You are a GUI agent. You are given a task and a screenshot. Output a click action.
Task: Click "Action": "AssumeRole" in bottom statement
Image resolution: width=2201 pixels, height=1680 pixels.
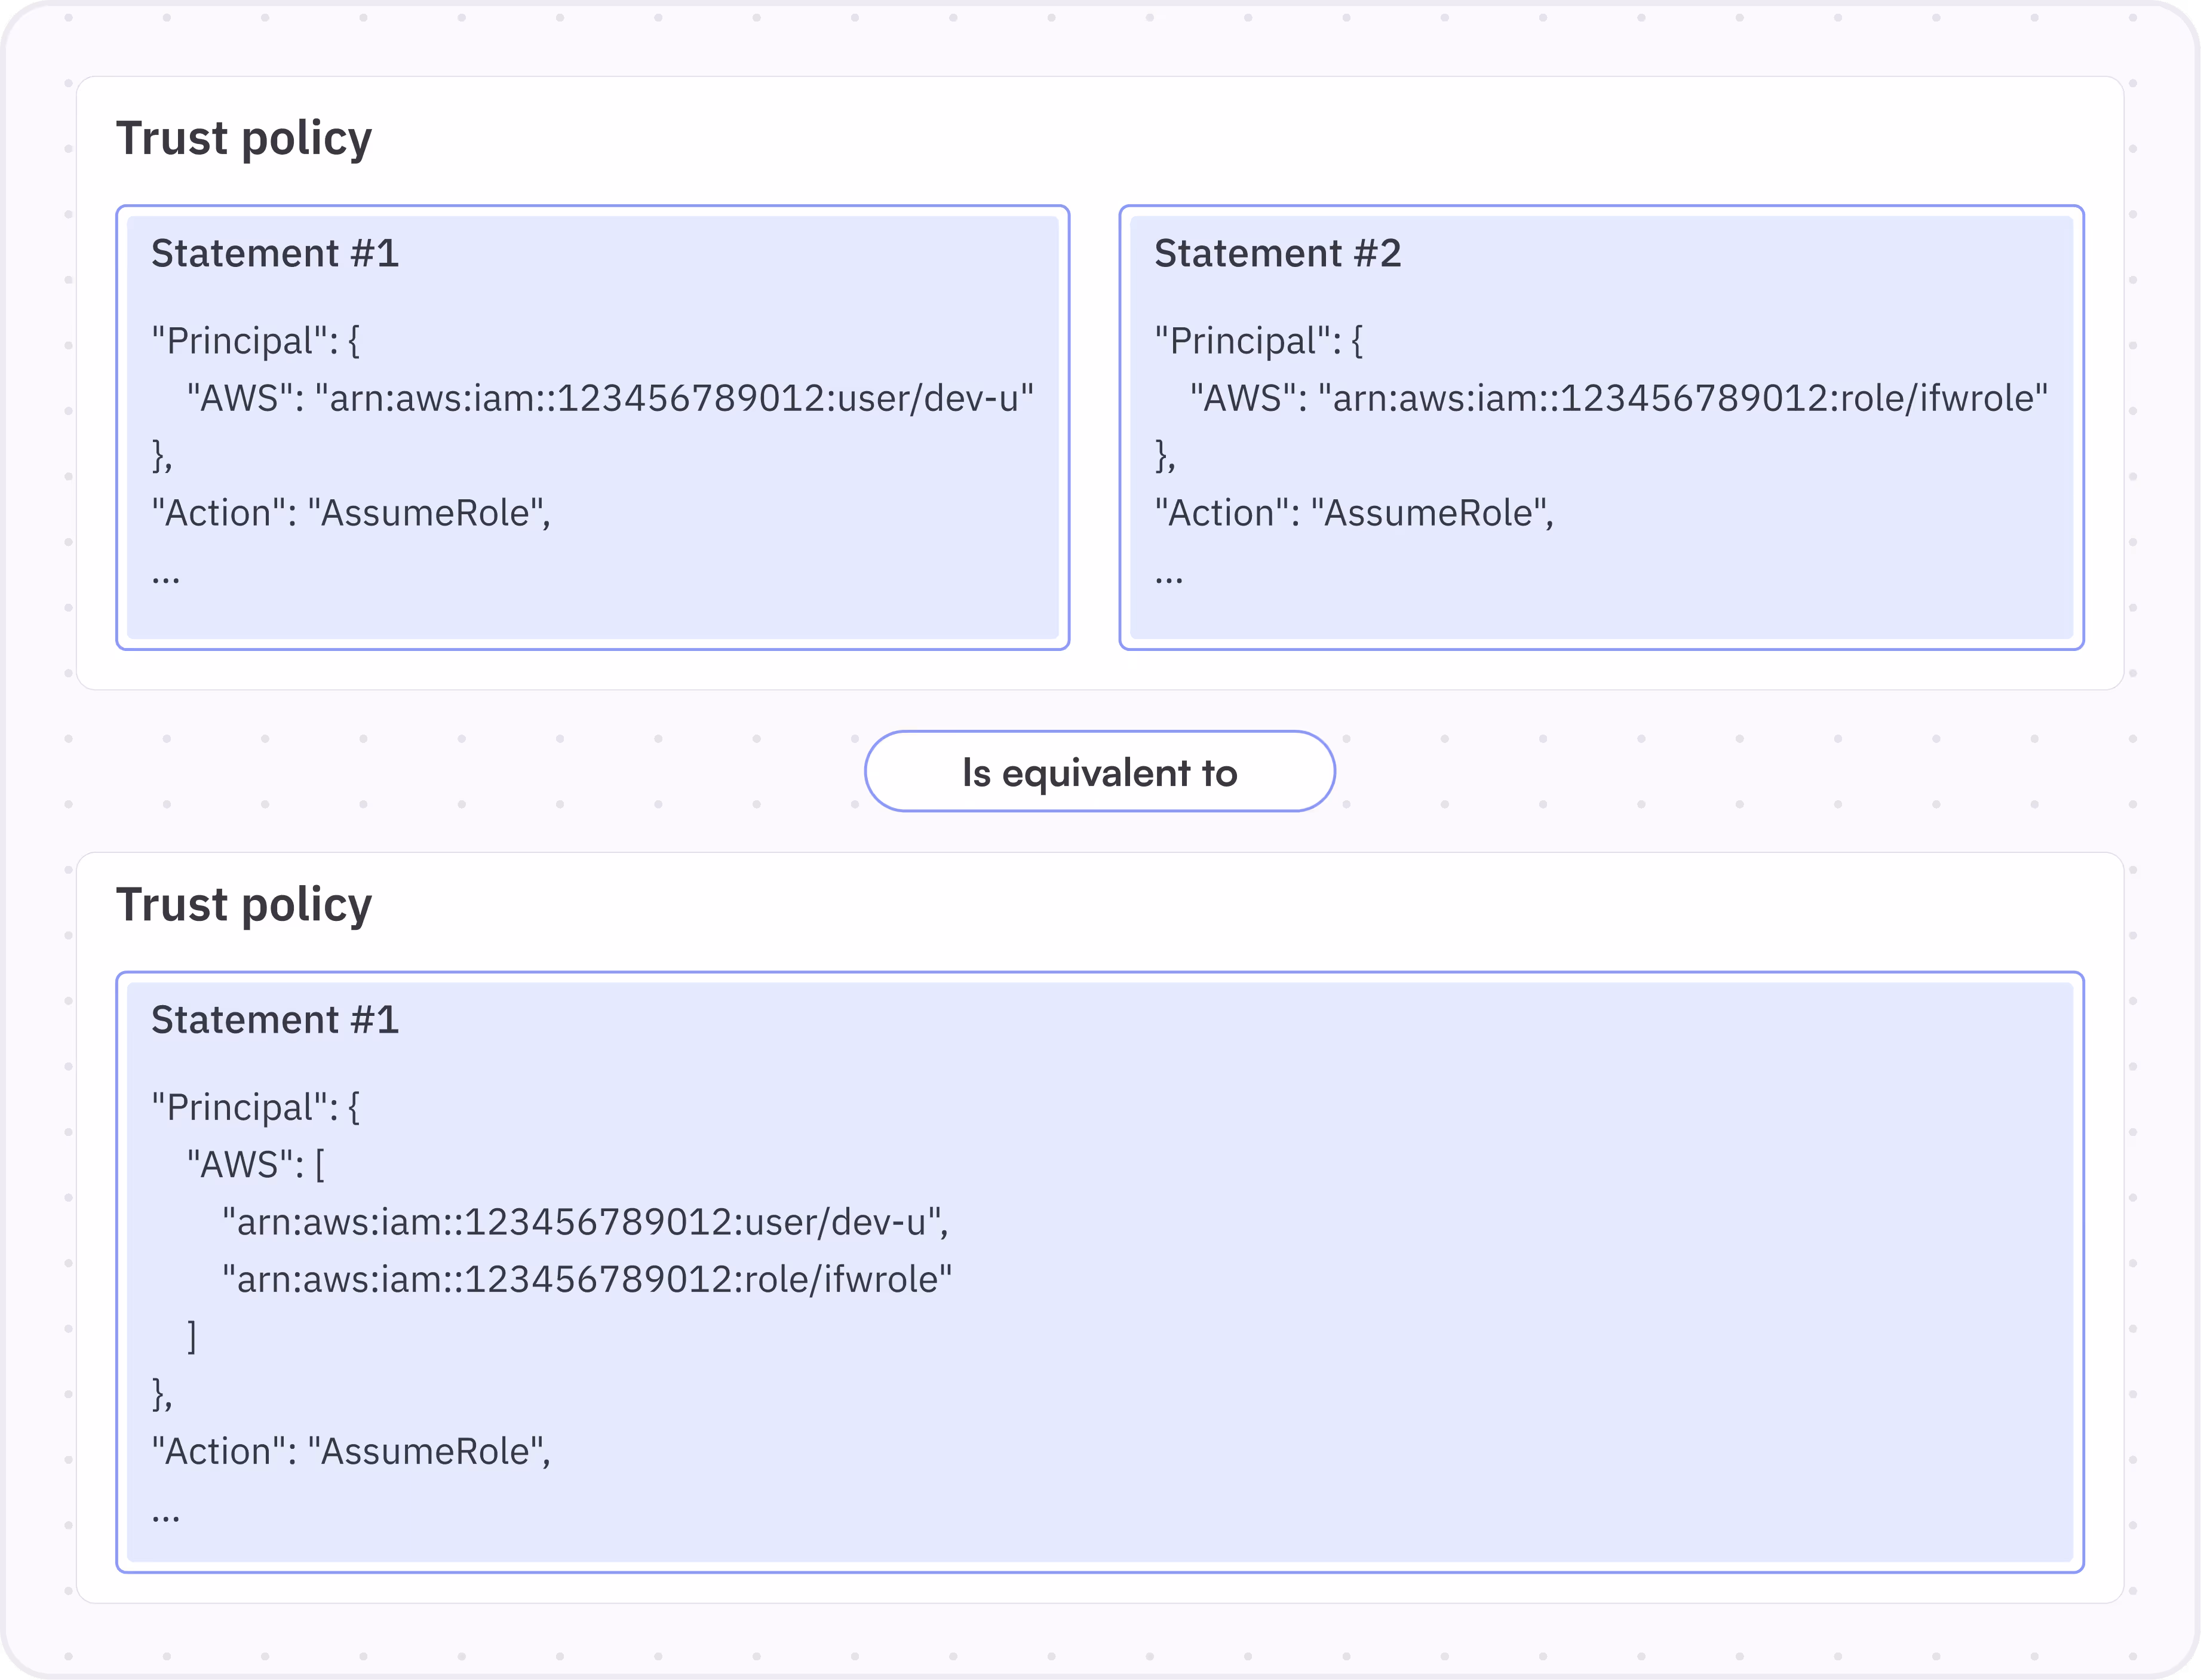[350, 1451]
